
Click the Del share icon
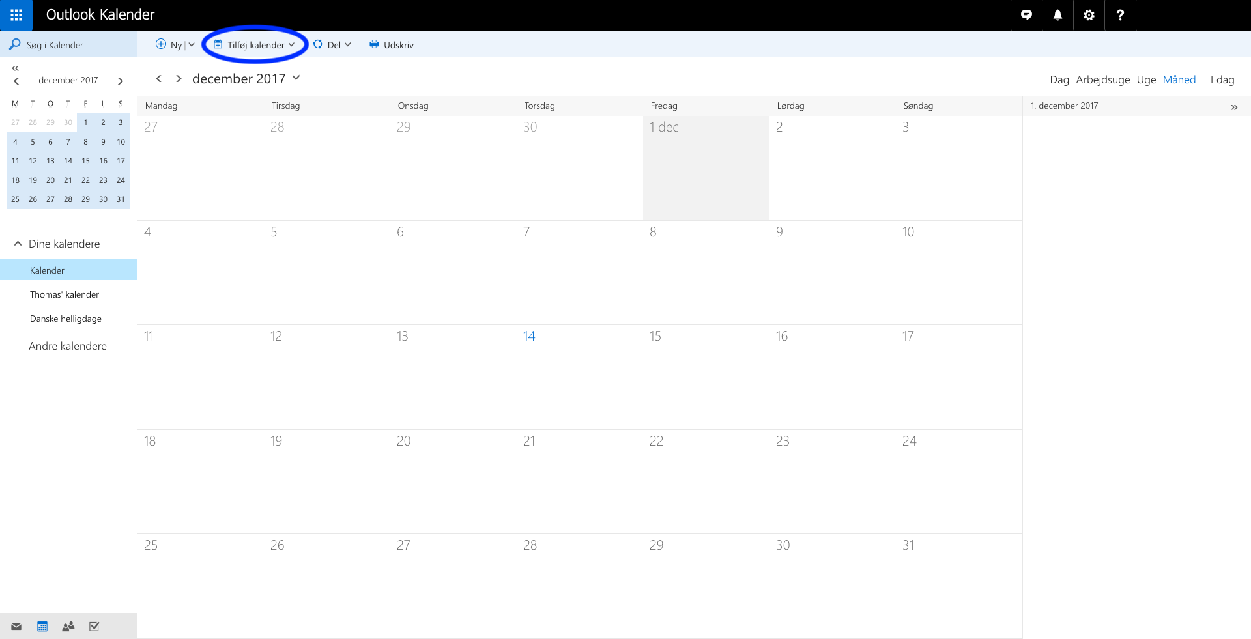click(x=318, y=44)
